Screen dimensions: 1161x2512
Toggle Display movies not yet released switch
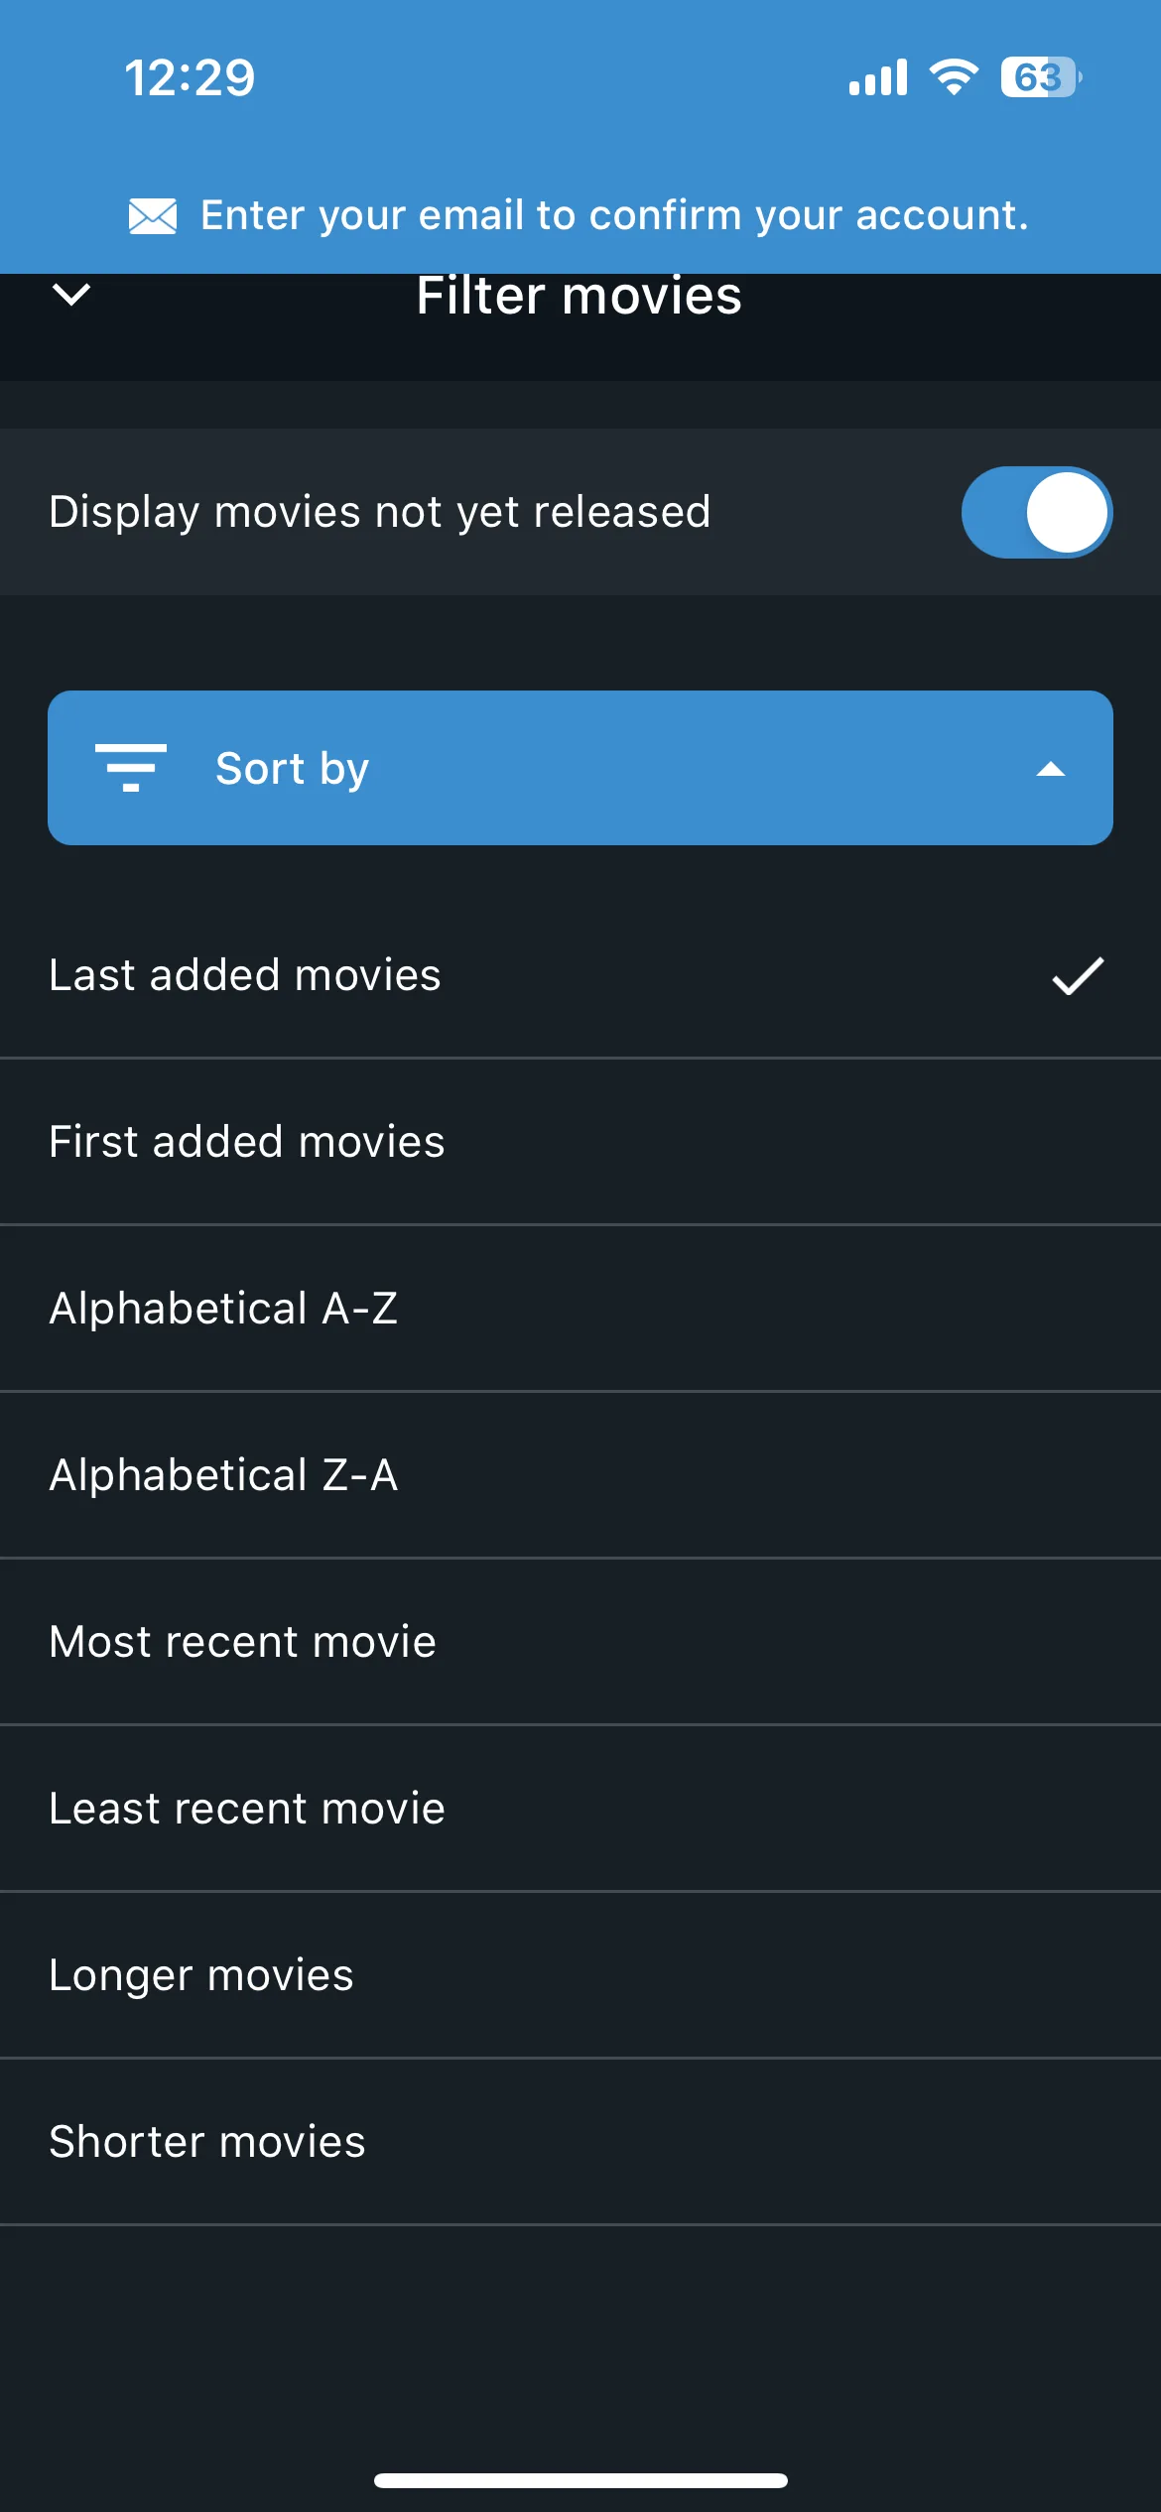point(1037,512)
